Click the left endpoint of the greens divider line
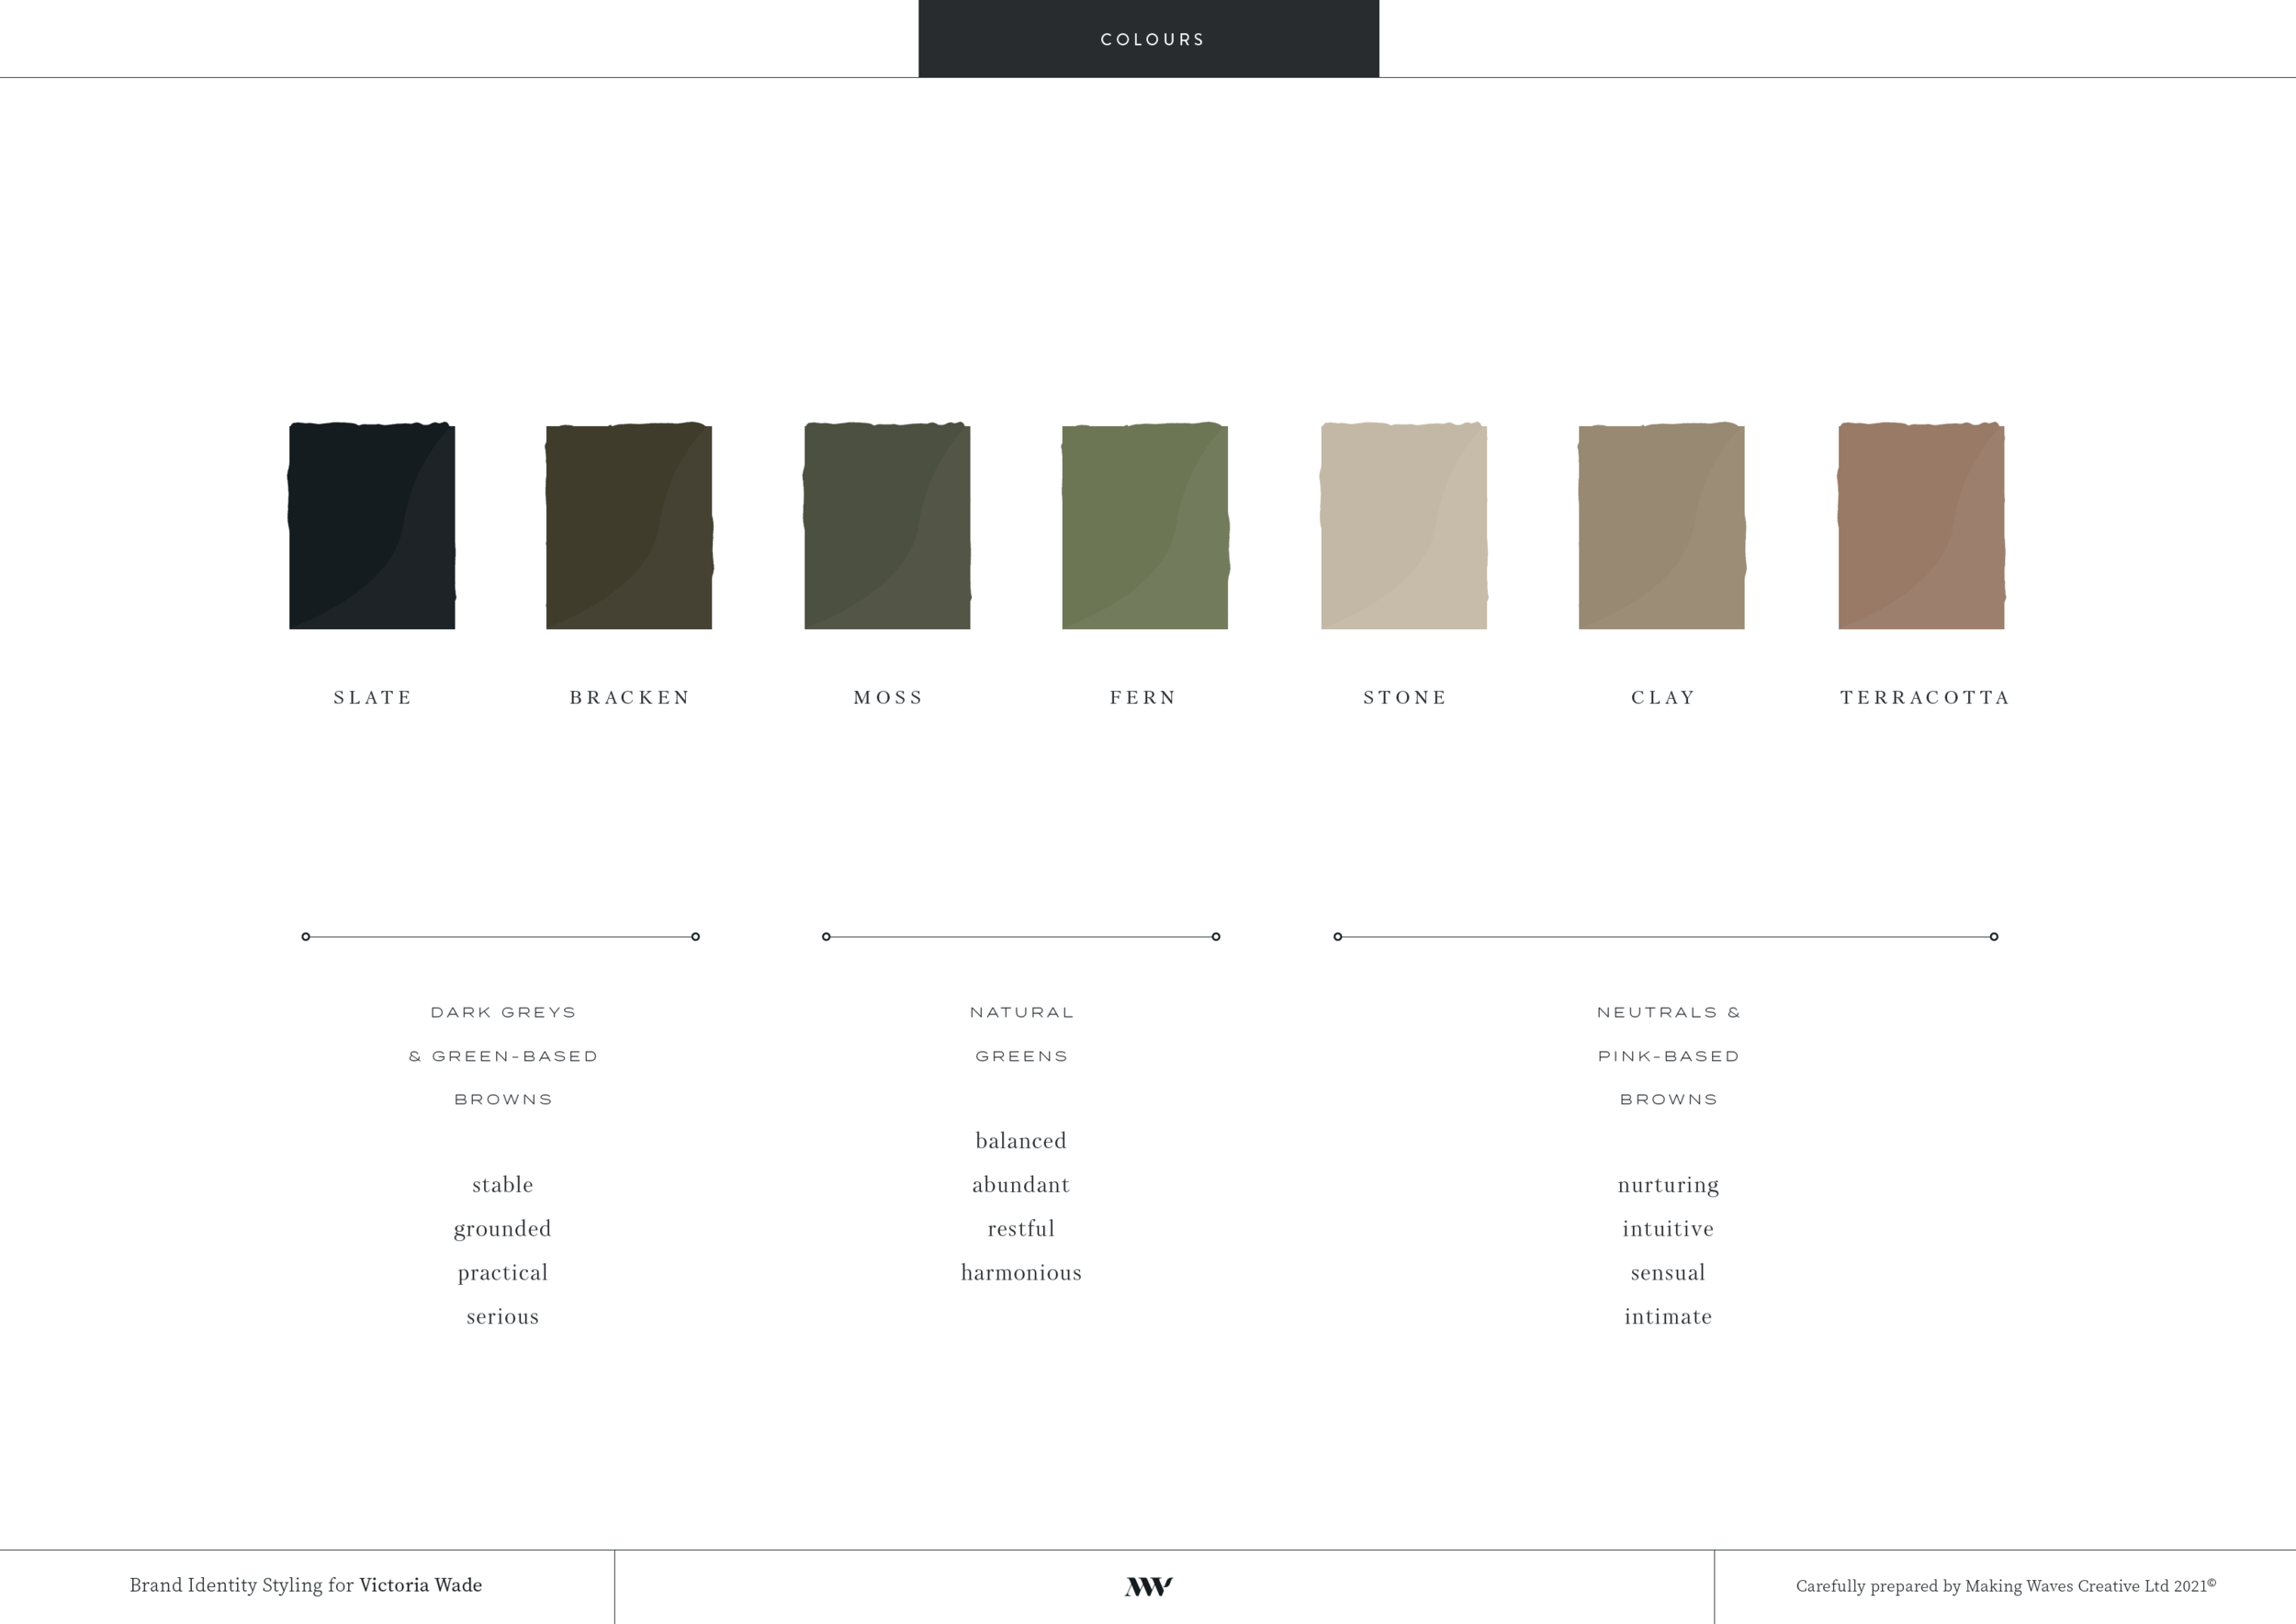This screenshot has height=1624, width=2296. [x=826, y=937]
